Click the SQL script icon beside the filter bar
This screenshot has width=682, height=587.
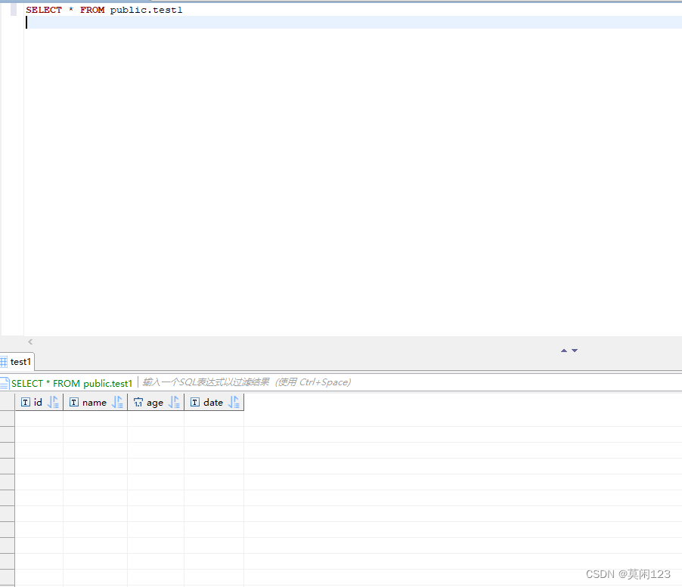click(x=5, y=382)
